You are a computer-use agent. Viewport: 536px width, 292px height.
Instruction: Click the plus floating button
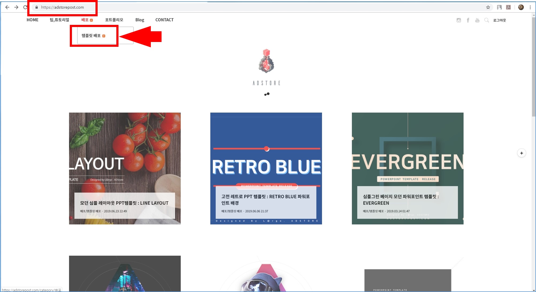click(521, 153)
